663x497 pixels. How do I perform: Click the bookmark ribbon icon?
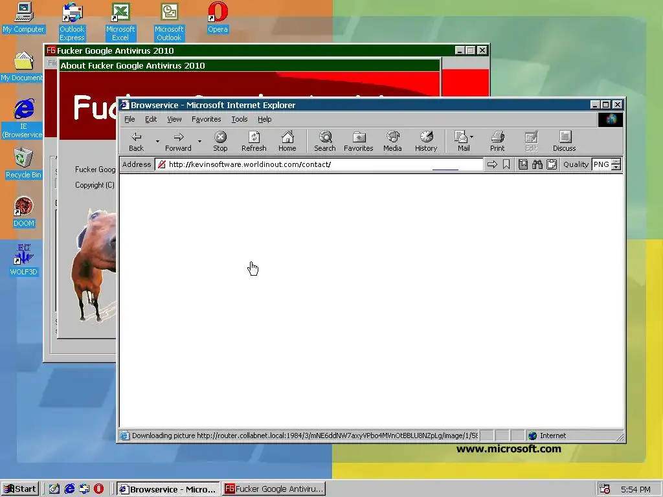tap(506, 164)
